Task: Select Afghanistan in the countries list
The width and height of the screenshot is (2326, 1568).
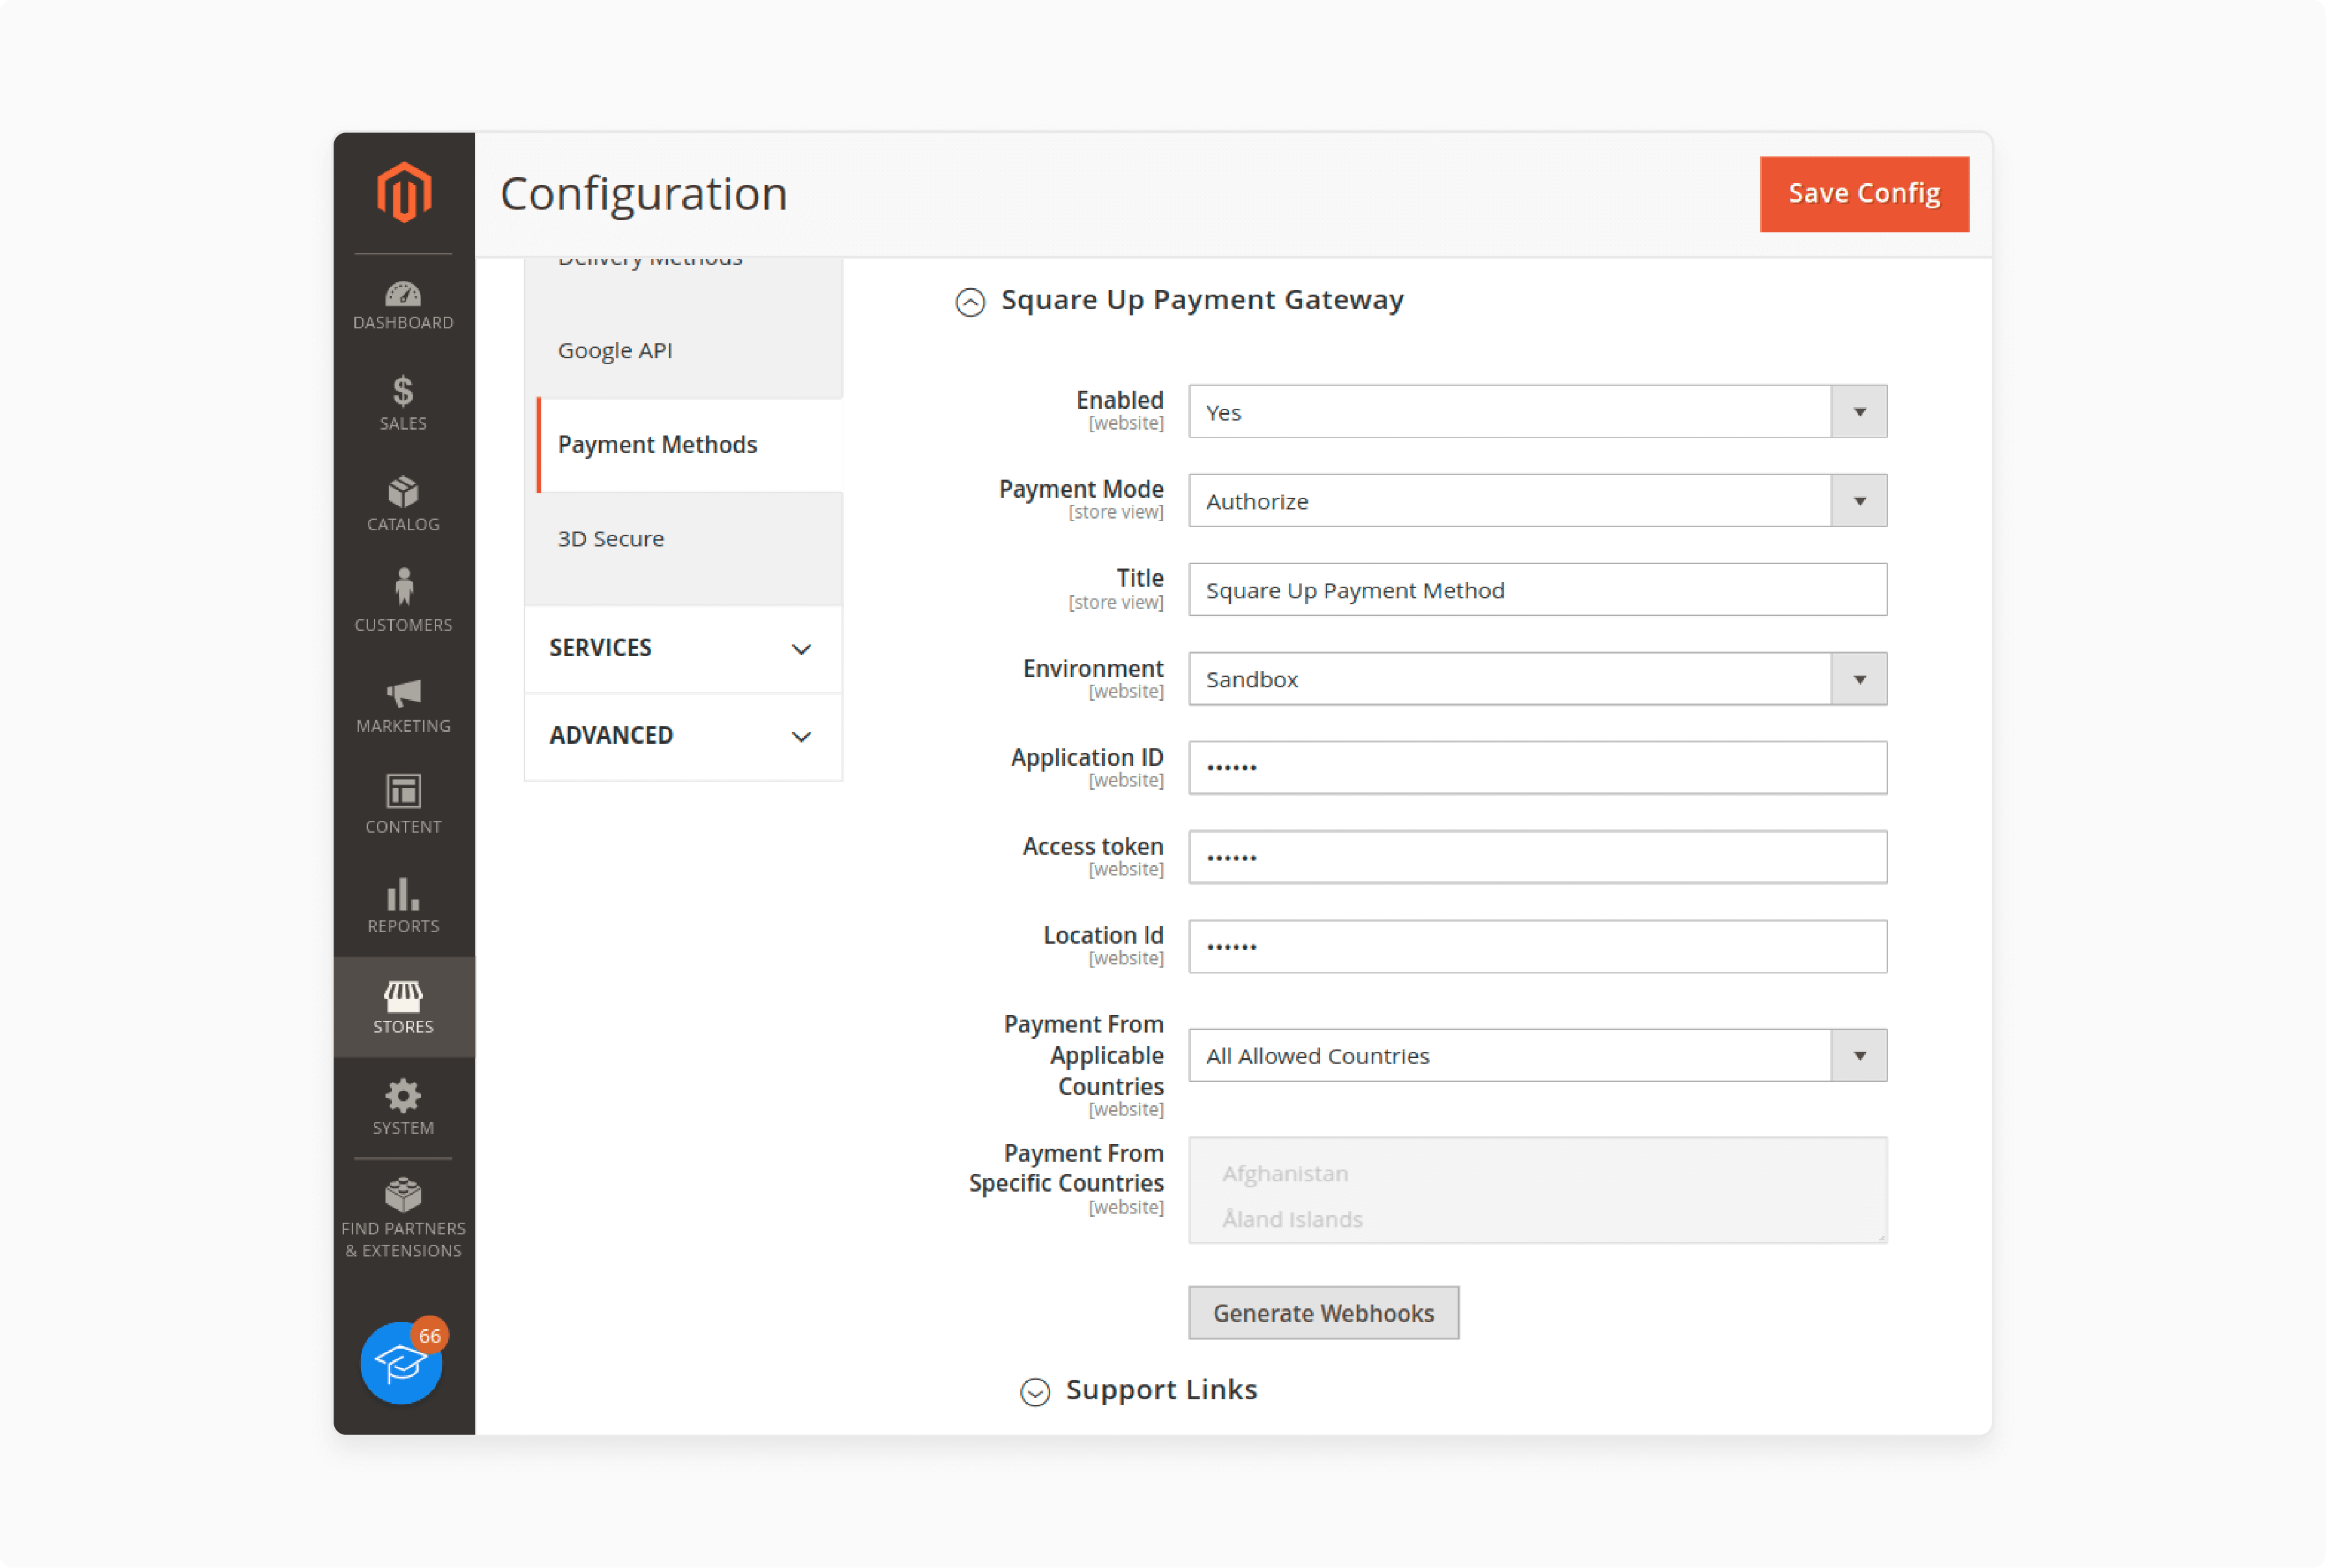Action: pyautogui.click(x=1285, y=1174)
